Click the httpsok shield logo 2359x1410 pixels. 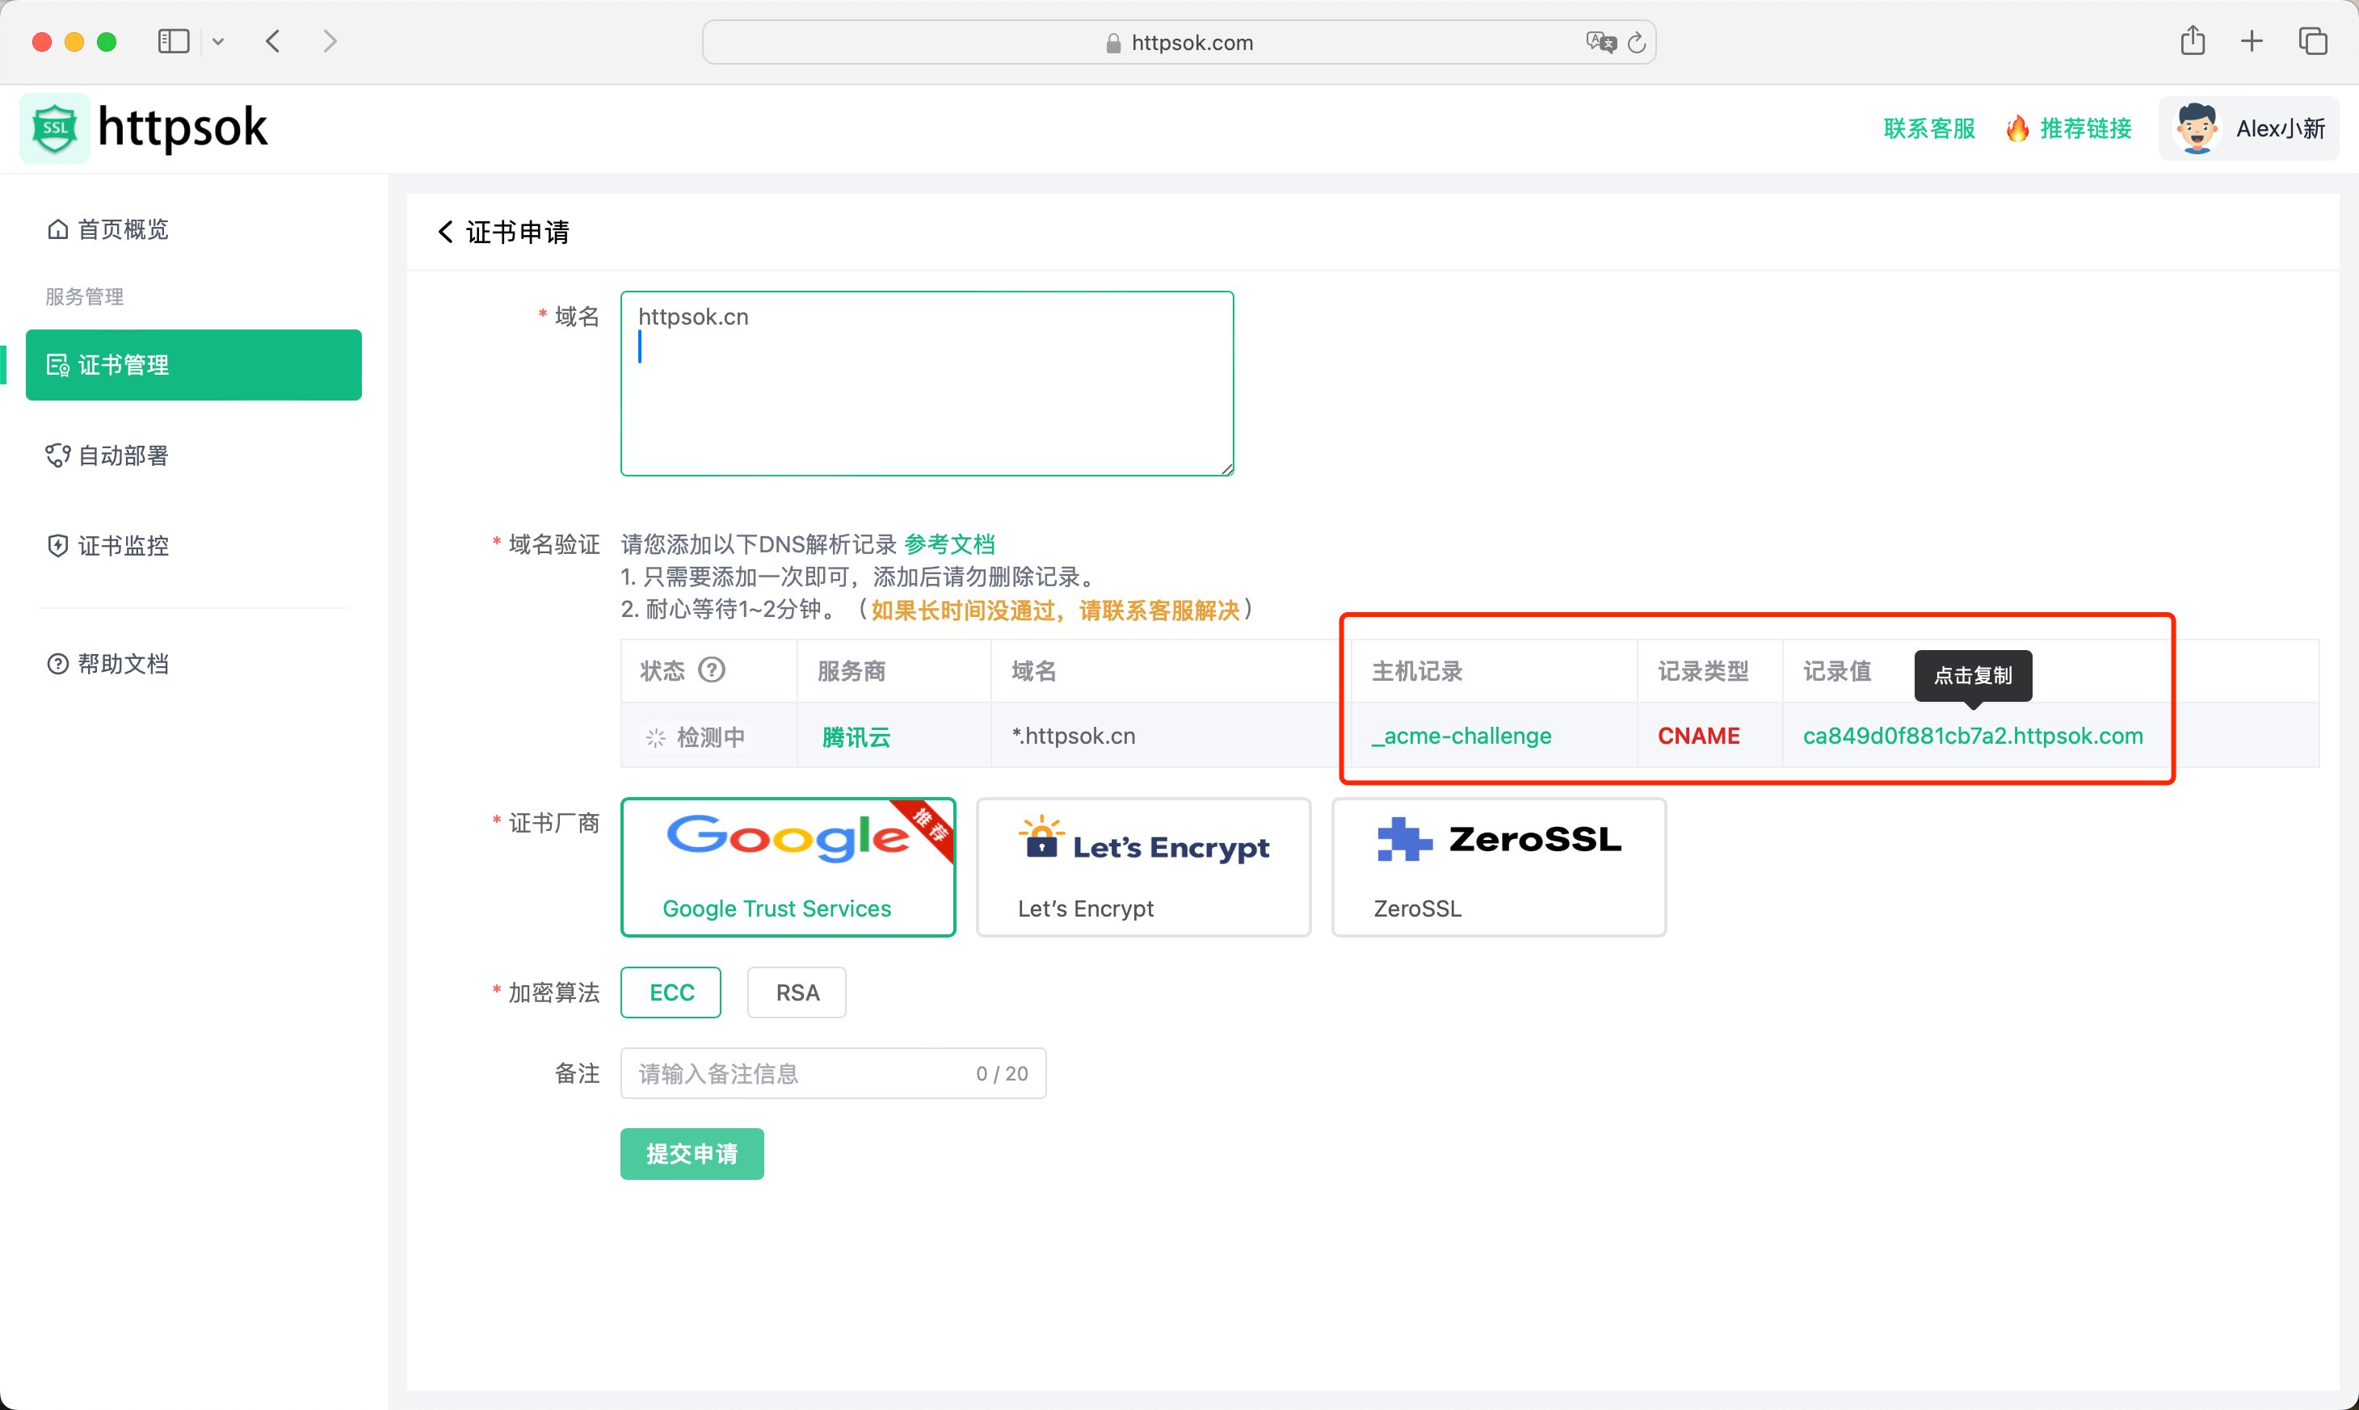54,128
